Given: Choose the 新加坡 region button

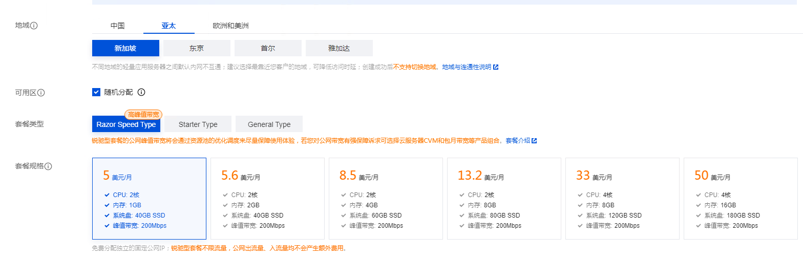Looking at the screenshot, I should pos(125,48).
